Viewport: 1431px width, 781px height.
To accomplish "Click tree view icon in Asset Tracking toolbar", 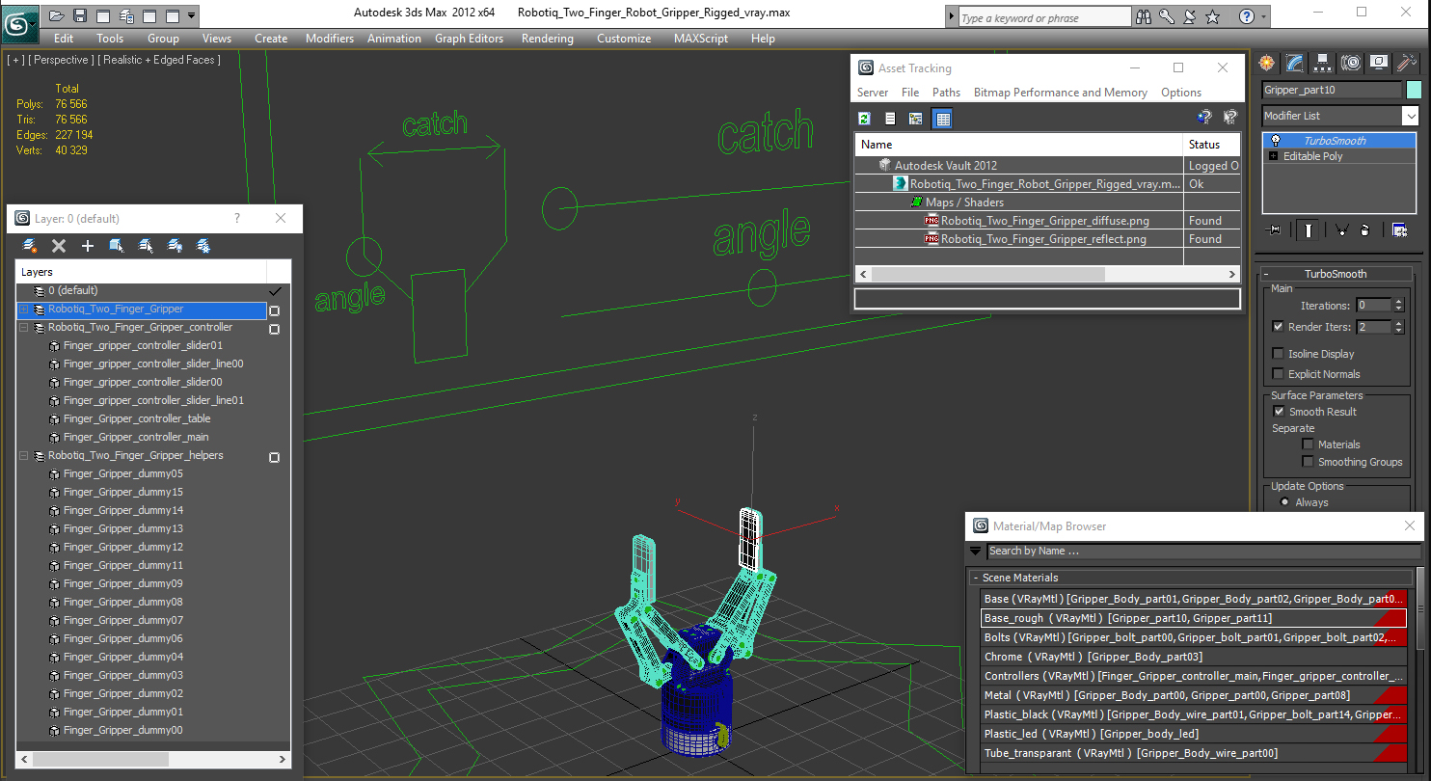I will point(916,119).
